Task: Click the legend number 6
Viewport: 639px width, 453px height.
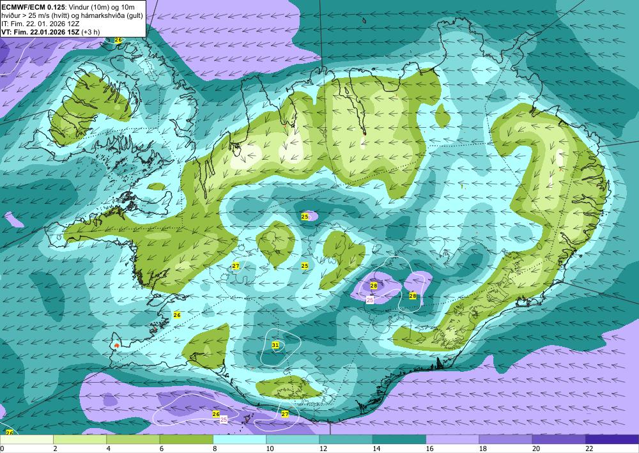Action: [x=162, y=449]
